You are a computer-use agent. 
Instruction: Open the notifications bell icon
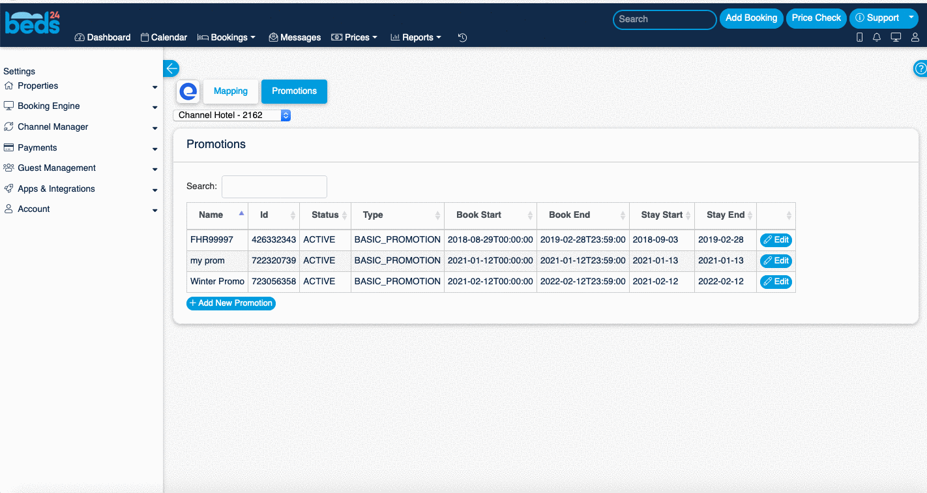pyautogui.click(x=877, y=38)
